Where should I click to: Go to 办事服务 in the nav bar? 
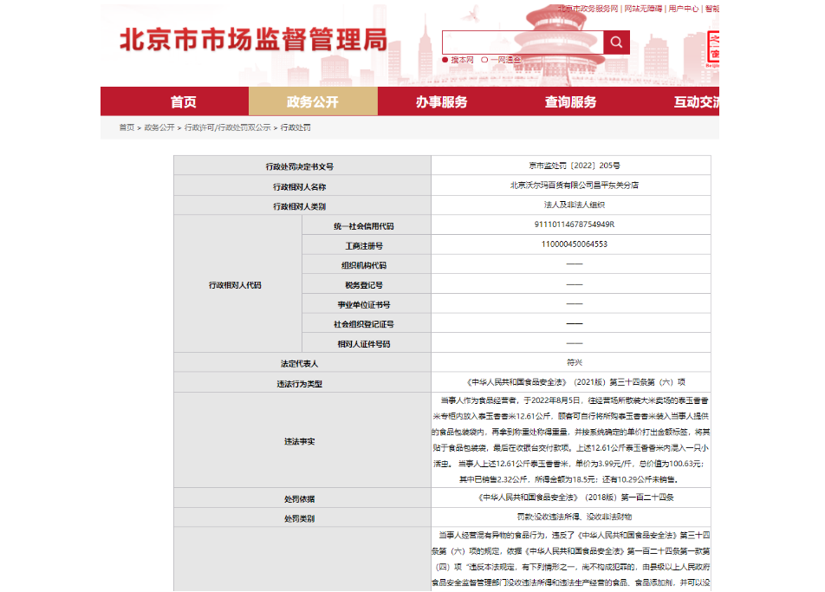[441, 101]
